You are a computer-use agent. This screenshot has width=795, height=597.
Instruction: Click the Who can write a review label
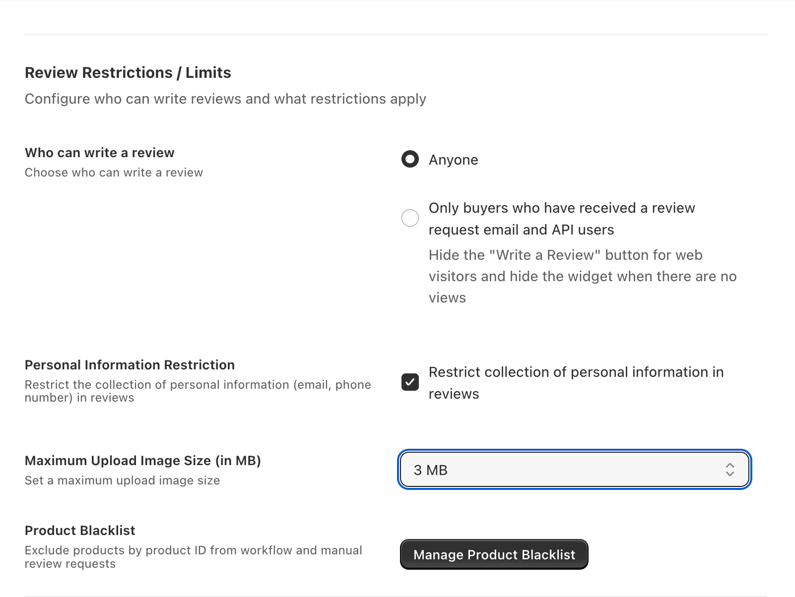pos(99,153)
